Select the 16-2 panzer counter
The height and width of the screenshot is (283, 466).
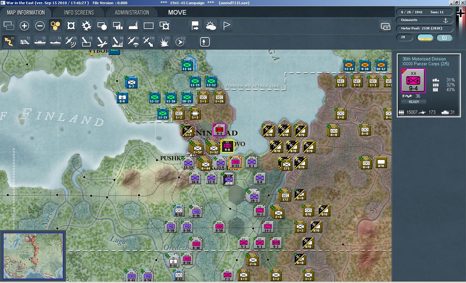point(260,211)
